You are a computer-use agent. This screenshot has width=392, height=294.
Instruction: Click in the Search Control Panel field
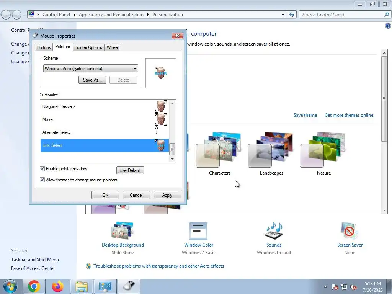[x=342, y=15]
